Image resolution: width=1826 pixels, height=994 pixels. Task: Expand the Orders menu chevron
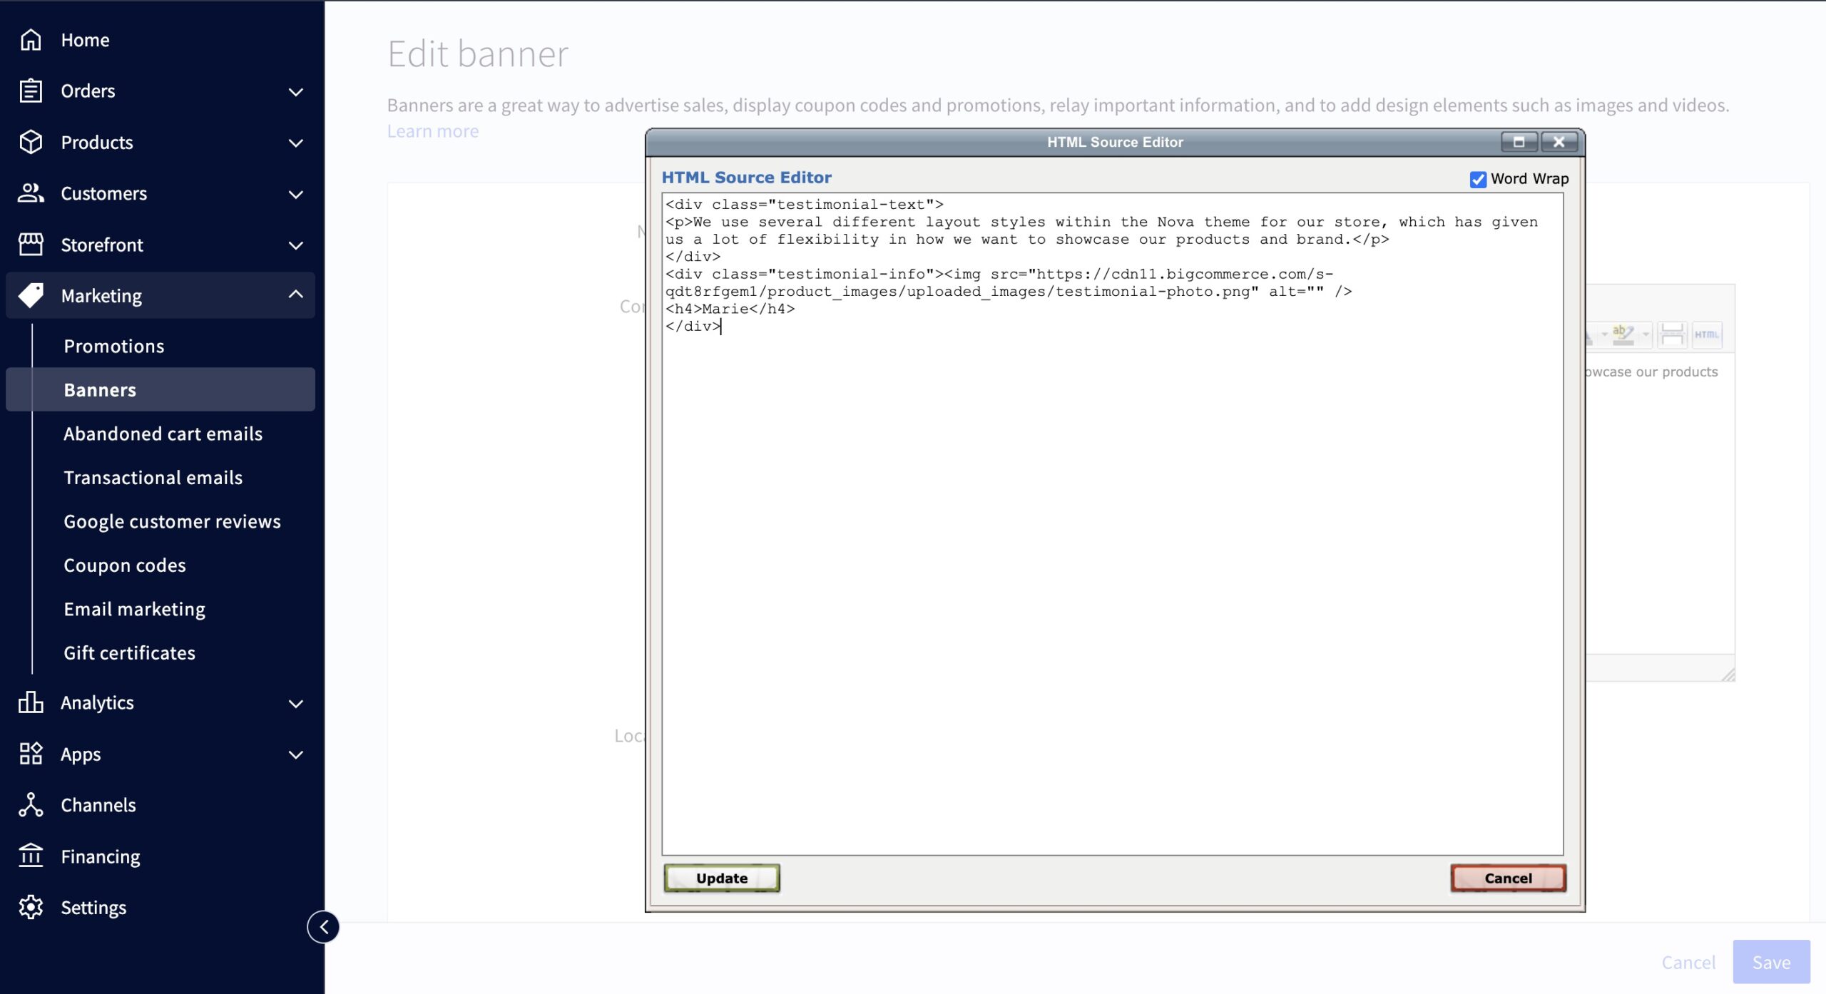pyautogui.click(x=295, y=91)
